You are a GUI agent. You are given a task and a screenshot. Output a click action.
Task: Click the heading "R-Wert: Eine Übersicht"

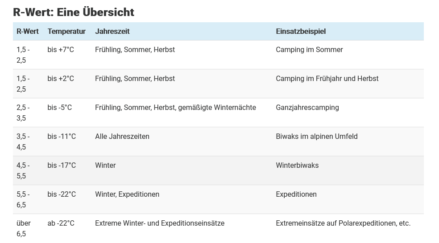coord(74,12)
